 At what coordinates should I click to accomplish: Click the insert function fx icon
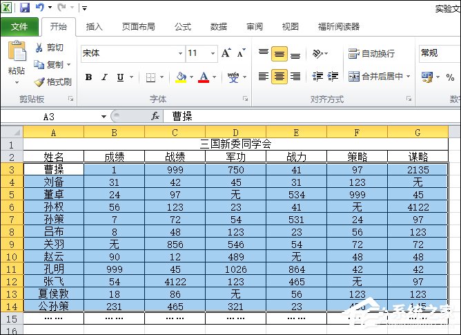tap(155, 117)
